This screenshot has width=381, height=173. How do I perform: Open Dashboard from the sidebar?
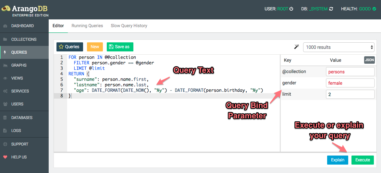pyautogui.click(x=22, y=26)
